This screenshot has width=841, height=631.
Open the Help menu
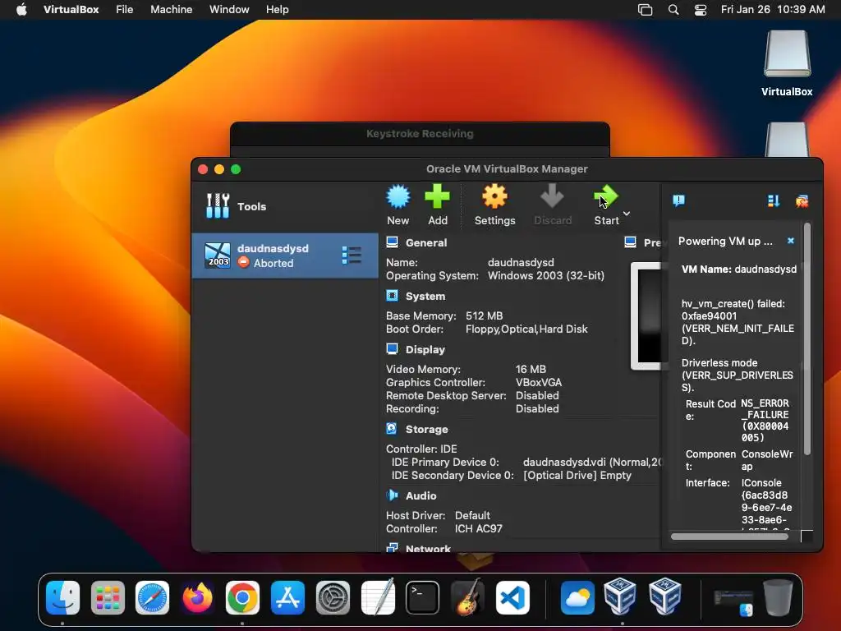pyautogui.click(x=278, y=10)
